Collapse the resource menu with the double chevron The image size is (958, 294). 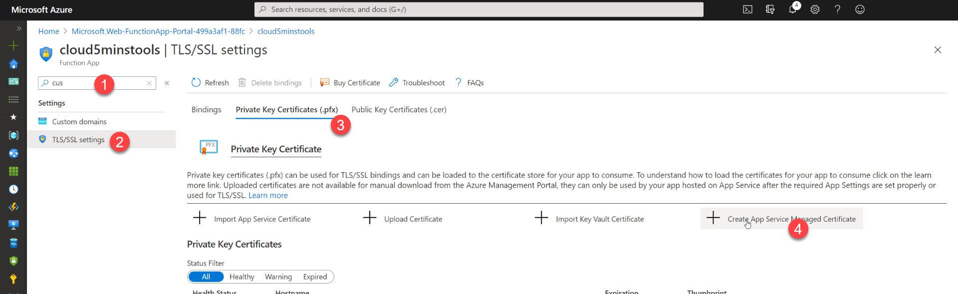[x=167, y=83]
